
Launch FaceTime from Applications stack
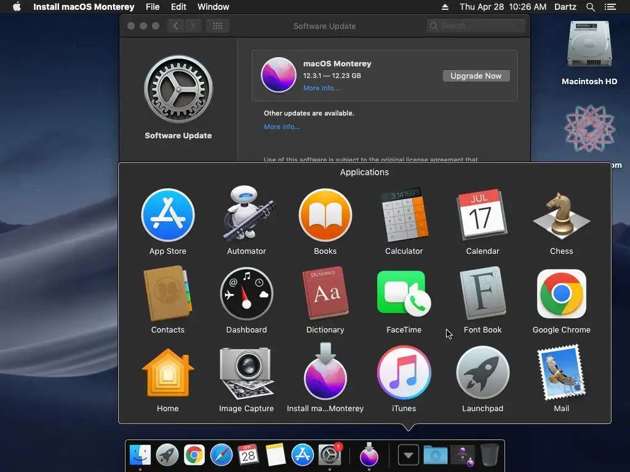(404, 294)
